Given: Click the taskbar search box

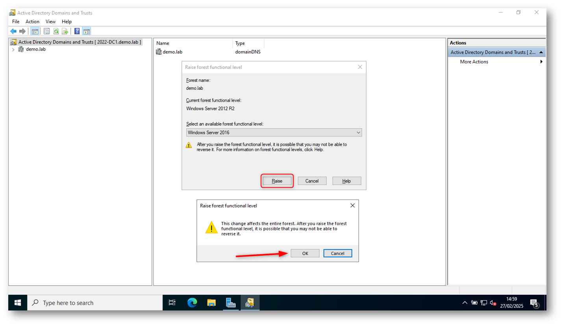Looking at the screenshot, I should pyautogui.click(x=95, y=303).
